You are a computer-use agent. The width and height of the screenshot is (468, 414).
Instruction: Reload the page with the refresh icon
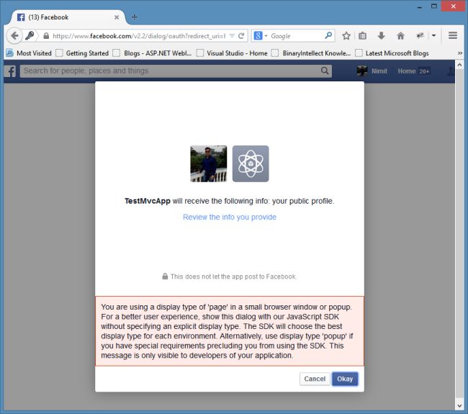[241, 36]
